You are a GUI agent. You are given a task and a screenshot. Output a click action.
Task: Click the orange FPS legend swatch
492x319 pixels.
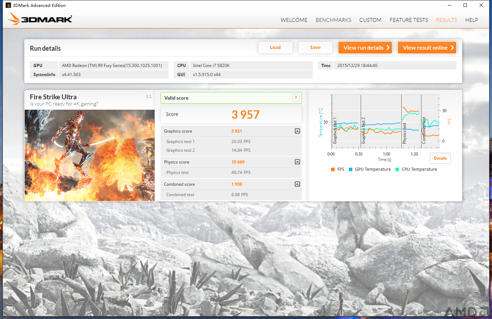pos(333,169)
